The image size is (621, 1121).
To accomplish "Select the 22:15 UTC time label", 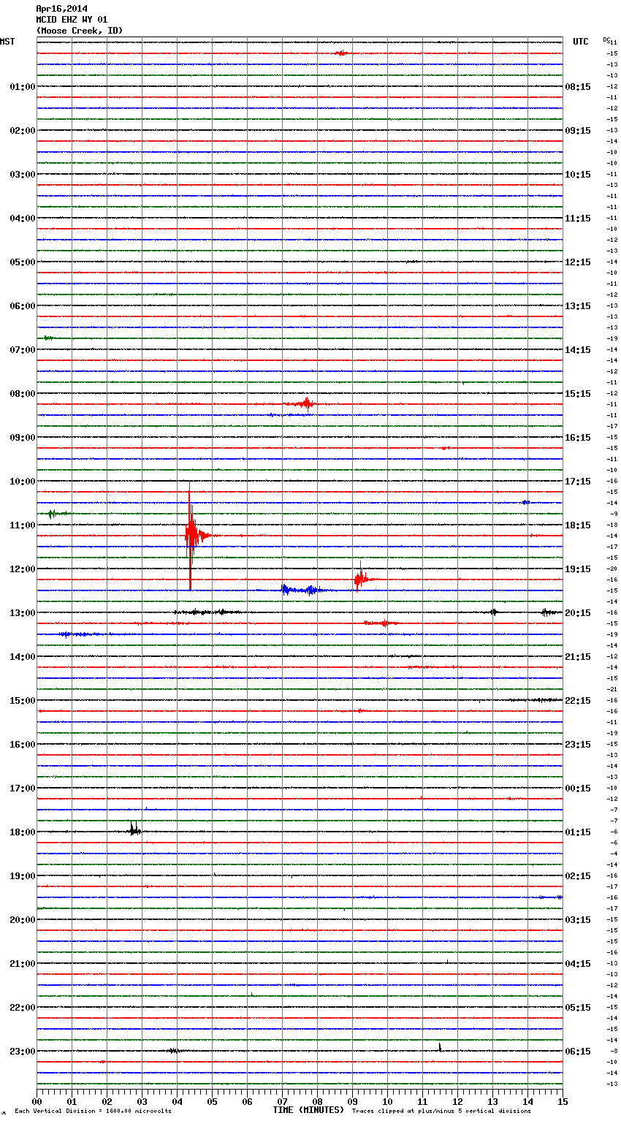I will point(578,701).
